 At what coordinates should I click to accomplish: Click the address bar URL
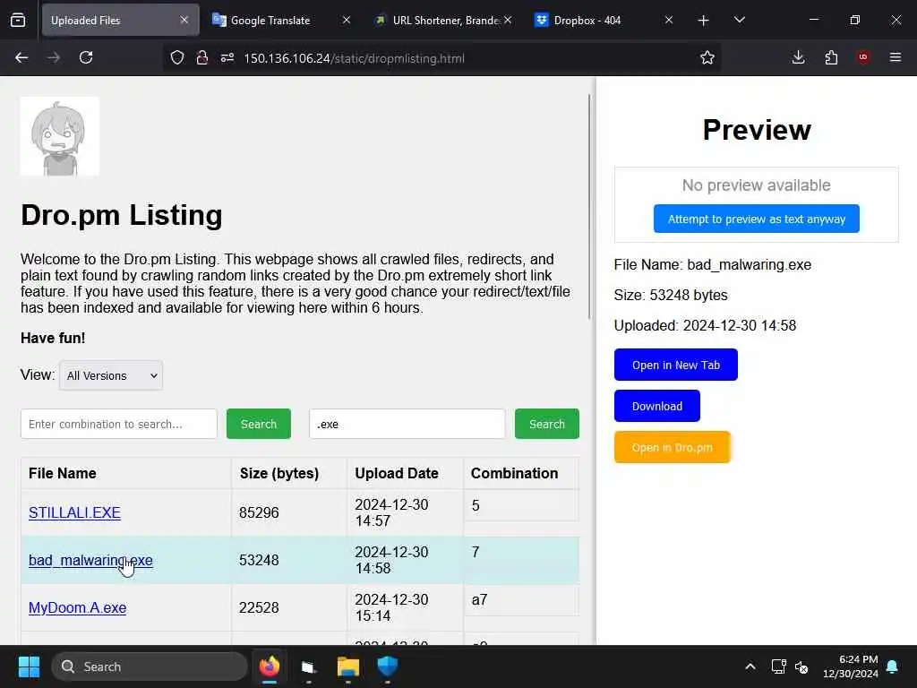pos(354,58)
